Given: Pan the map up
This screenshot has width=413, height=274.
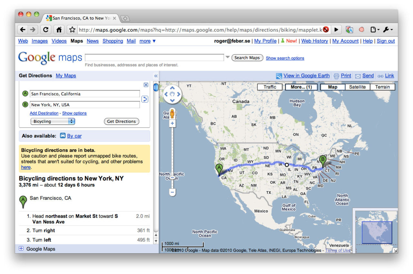Looking at the screenshot, I should (x=172, y=88).
